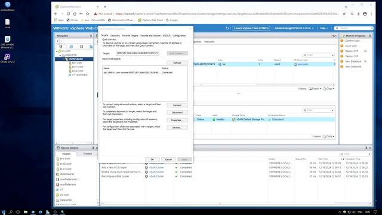Open the VMs and Templates navigator tab icon

[x=71, y=47]
